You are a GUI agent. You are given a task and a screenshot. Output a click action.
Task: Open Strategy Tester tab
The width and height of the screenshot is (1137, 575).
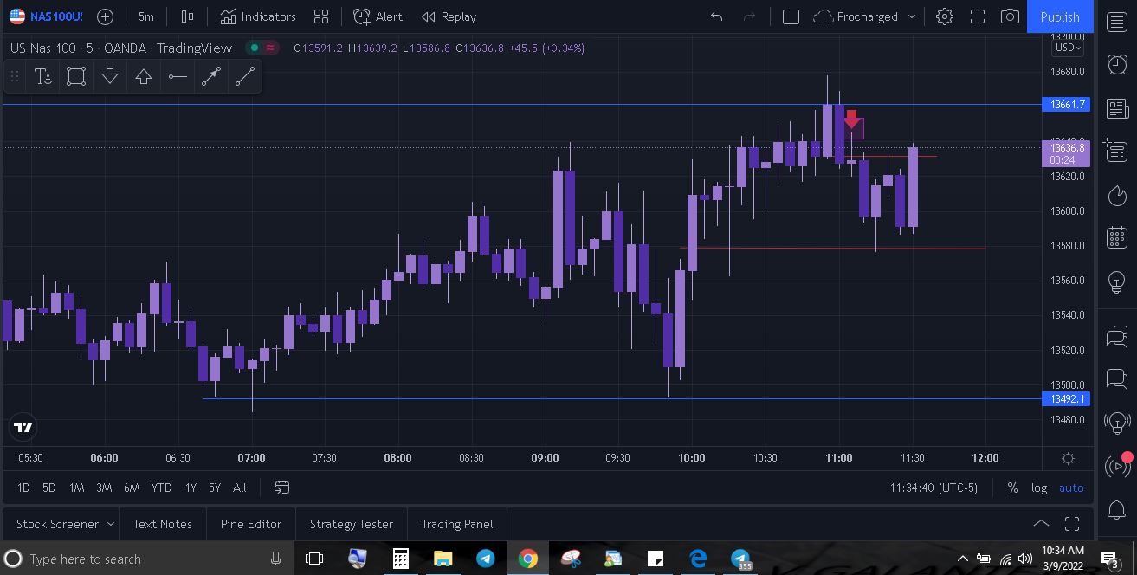pos(352,524)
